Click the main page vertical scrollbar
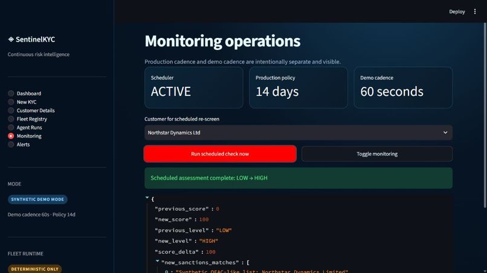487x273 pixels. 485,115
